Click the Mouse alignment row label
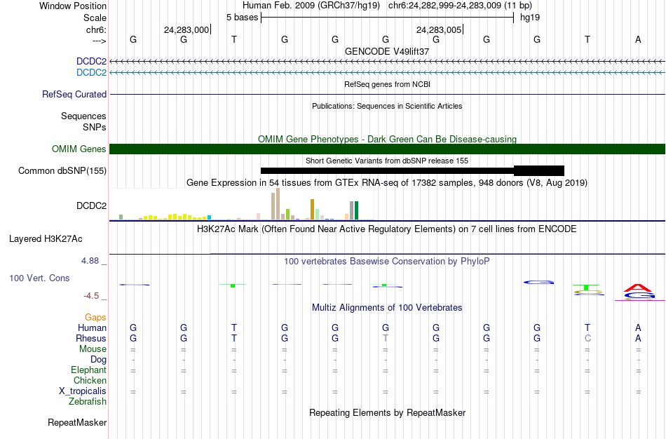The image size is (666, 439). [x=93, y=349]
